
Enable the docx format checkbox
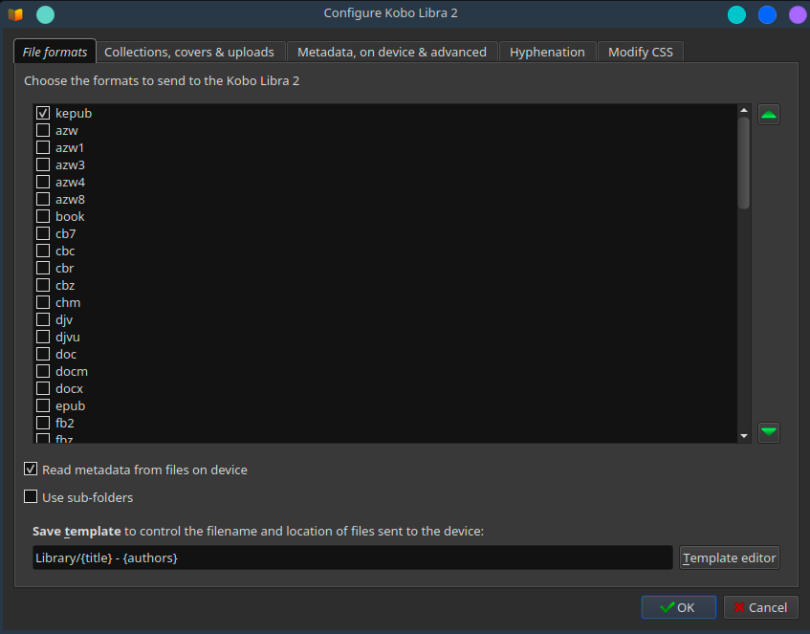tap(43, 388)
